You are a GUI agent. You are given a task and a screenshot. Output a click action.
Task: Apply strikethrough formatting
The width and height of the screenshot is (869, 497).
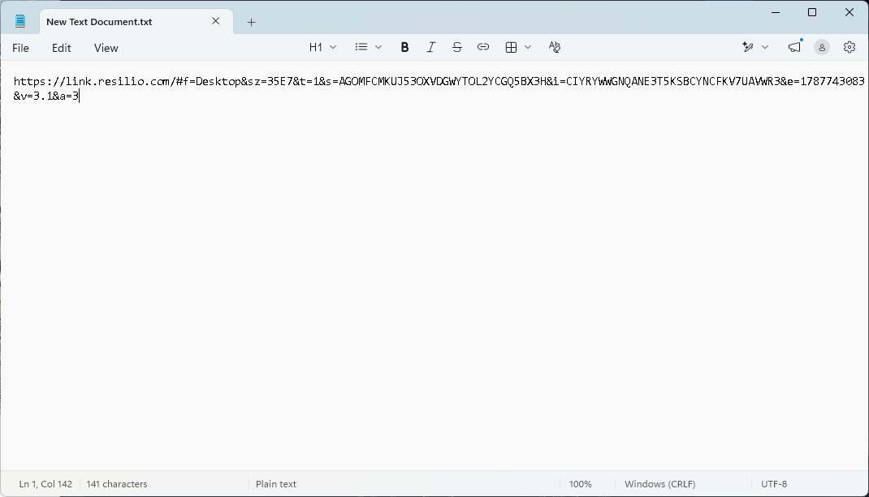point(456,48)
